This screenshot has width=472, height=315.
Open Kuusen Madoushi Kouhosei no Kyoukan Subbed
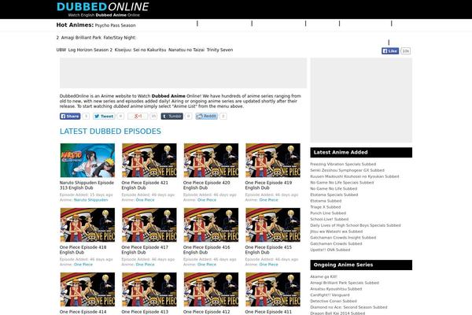(x=355, y=176)
